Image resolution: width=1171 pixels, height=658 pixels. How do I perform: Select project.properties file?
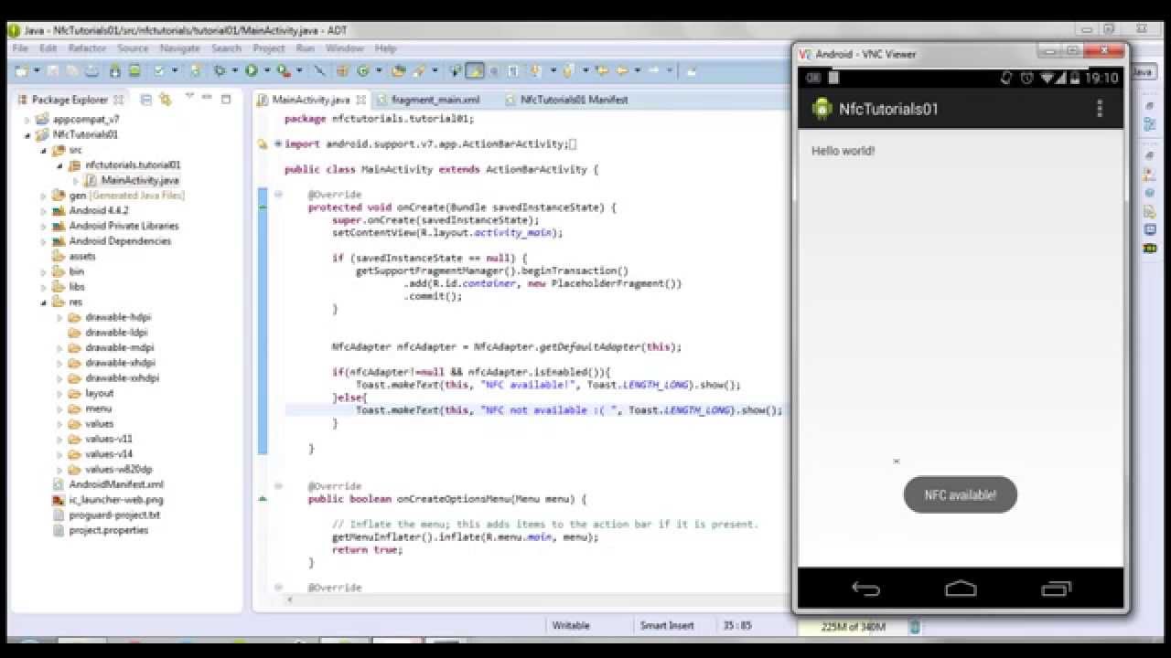(x=108, y=530)
